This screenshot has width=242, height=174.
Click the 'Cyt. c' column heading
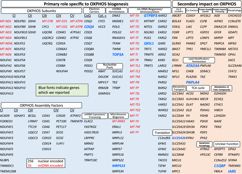pyautogui.click(x=102, y=16)
